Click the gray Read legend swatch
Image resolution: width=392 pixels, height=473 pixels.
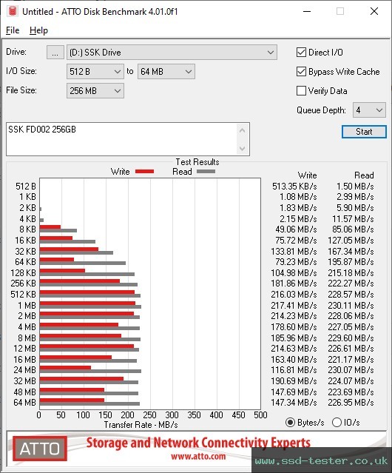[x=206, y=171]
